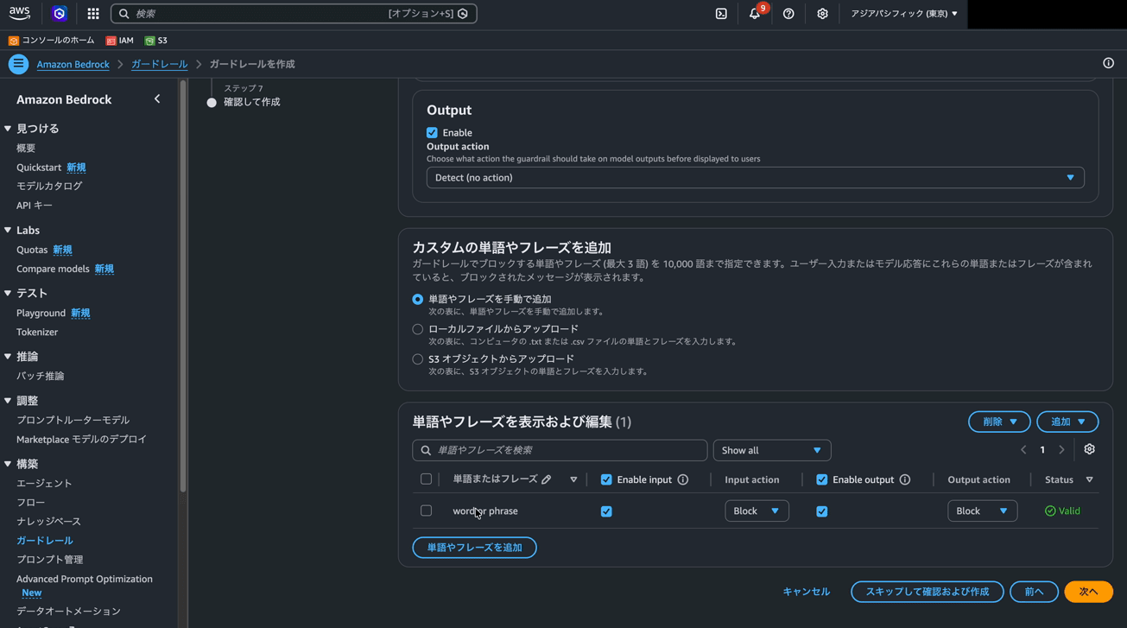This screenshot has width=1127, height=628.
Task: Select ローカルファイルからアップロード radio option
Action: point(418,329)
